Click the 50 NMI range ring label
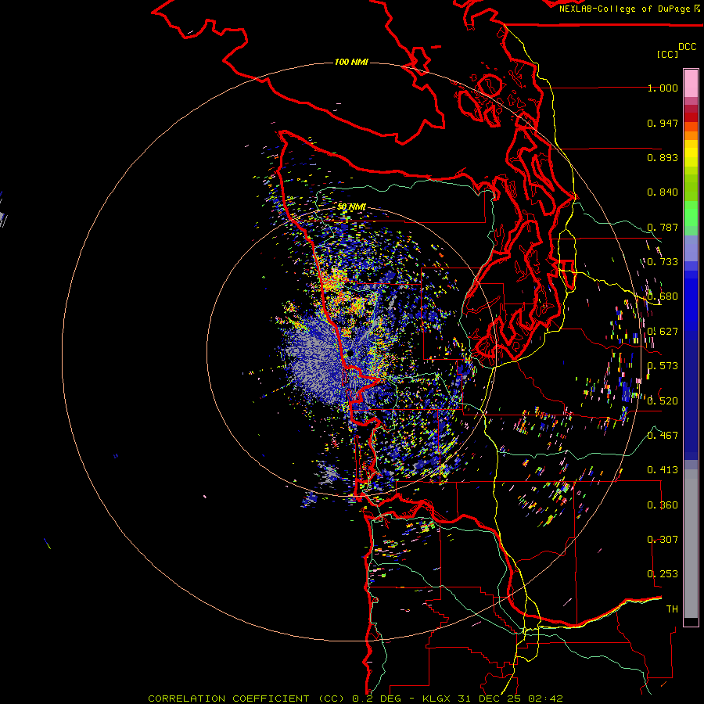The height and width of the screenshot is (704, 704). point(351,207)
